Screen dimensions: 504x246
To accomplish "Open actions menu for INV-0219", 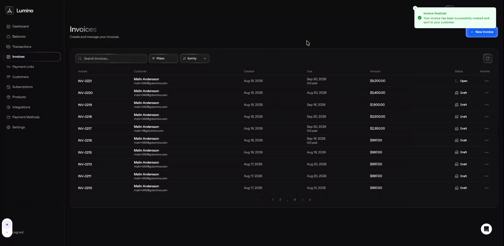I will click(486, 105).
